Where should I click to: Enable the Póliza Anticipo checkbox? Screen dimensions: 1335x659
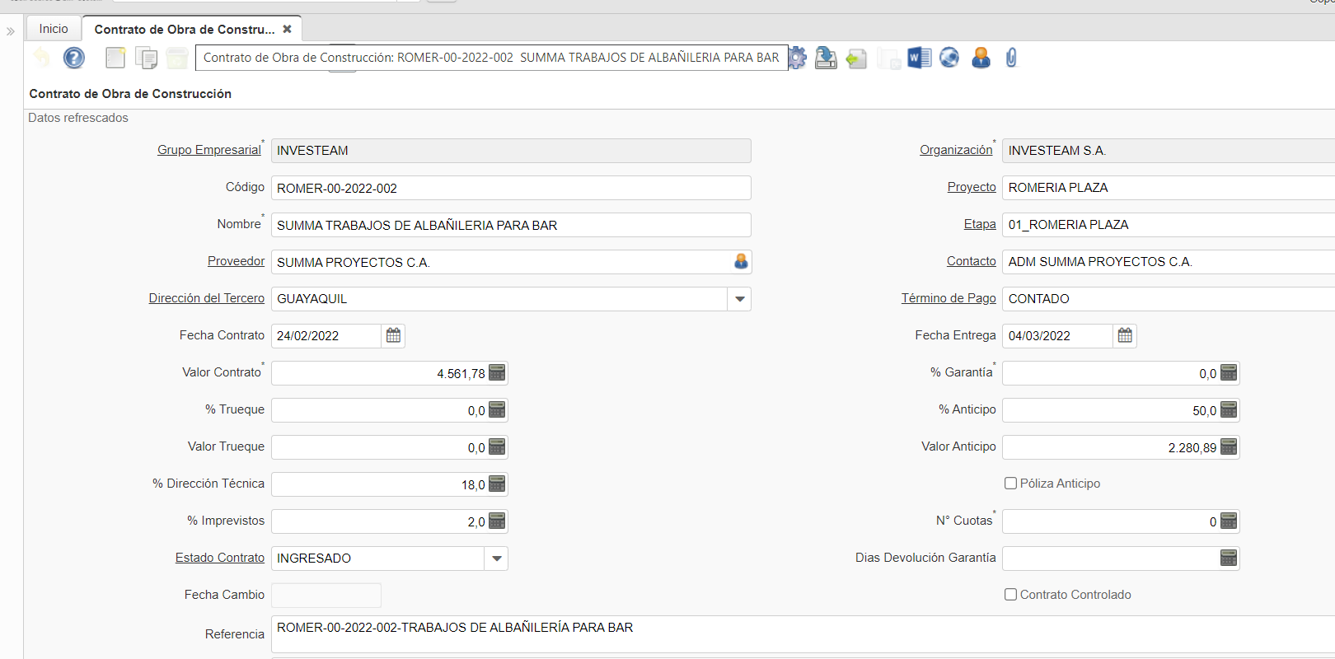point(1010,484)
